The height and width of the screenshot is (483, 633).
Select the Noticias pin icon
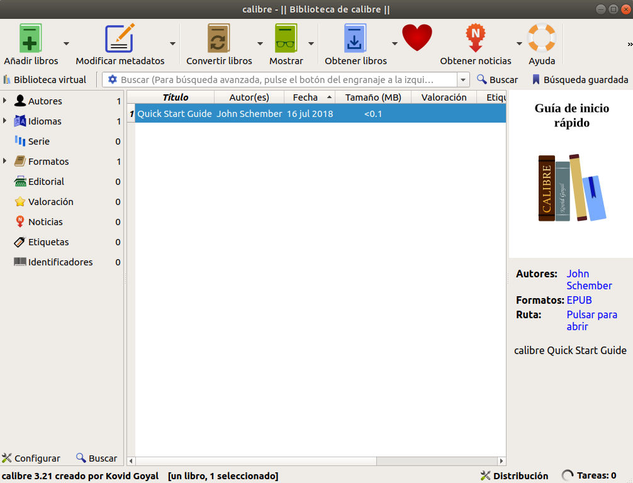coord(20,221)
